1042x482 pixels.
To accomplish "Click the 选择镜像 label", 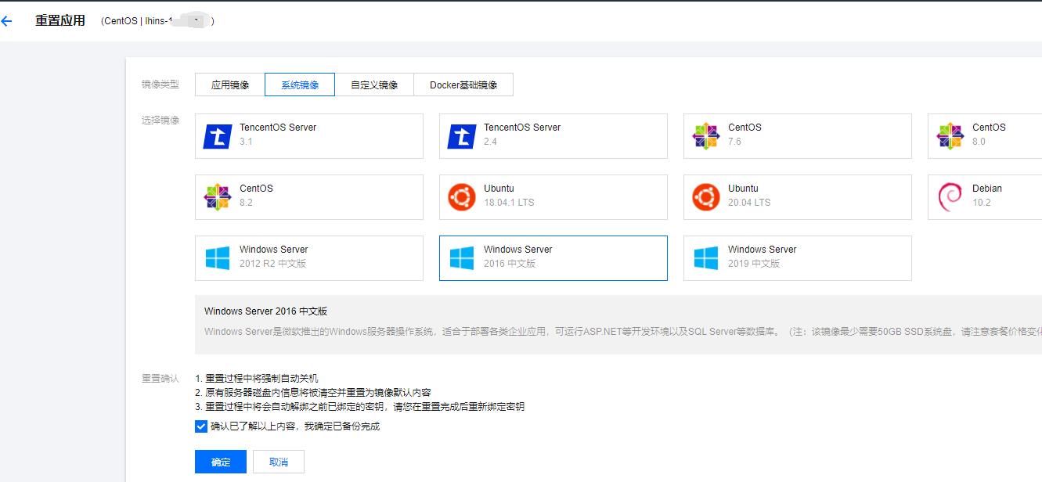I will [x=160, y=120].
